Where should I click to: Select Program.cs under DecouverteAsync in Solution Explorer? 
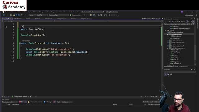point(176,38)
